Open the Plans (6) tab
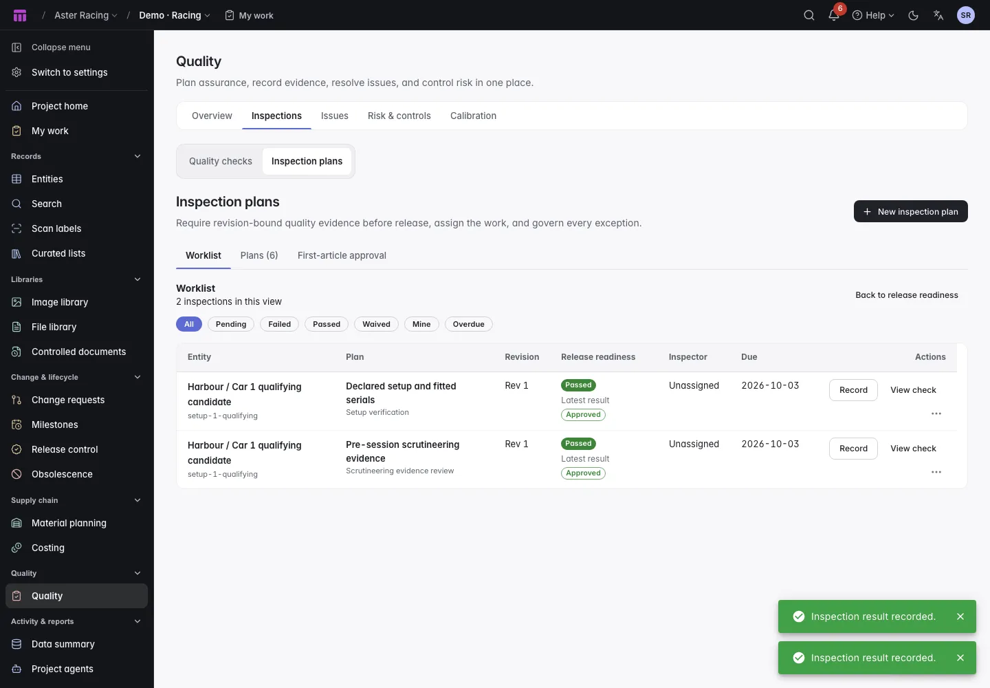 259,255
